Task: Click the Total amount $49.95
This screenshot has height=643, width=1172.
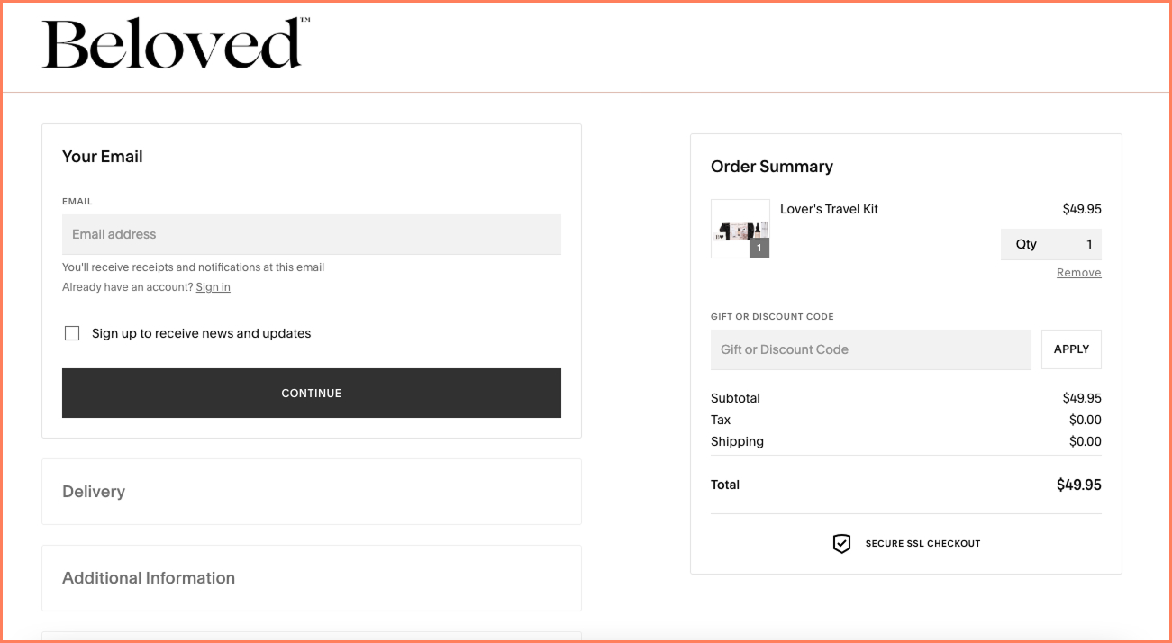Action: [x=1079, y=485]
